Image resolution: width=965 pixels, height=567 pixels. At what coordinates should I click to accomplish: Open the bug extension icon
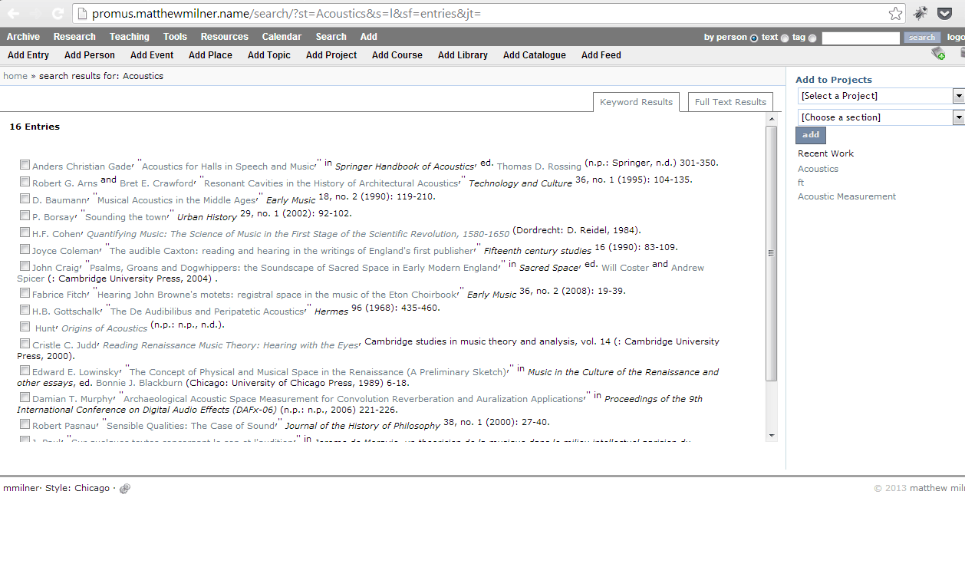click(920, 13)
